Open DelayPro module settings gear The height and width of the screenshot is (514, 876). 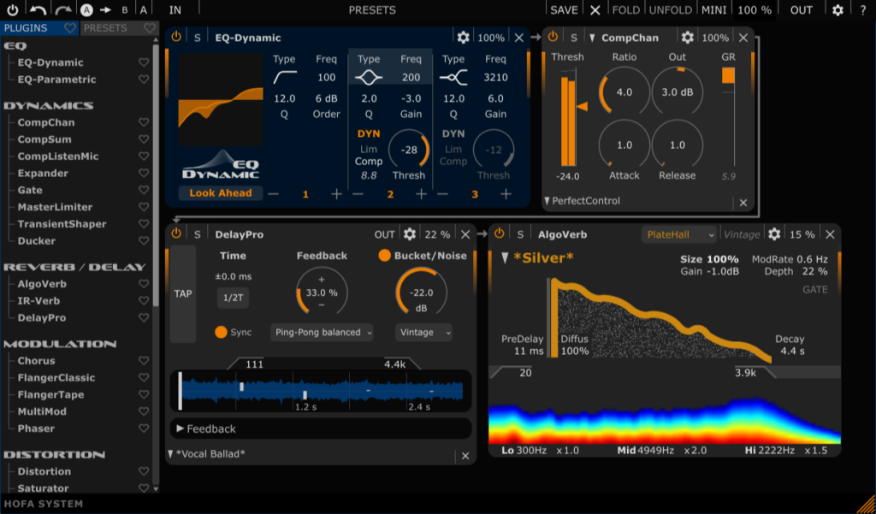[410, 234]
